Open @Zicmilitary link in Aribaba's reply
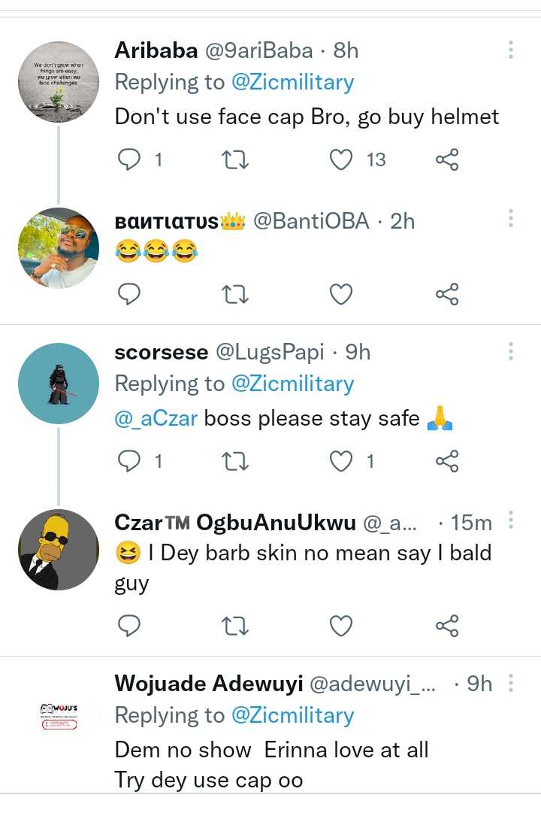The width and height of the screenshot is (541, 813). pyautogui.click(x=292, y=82)
